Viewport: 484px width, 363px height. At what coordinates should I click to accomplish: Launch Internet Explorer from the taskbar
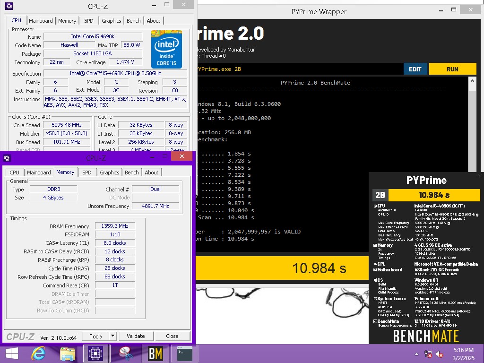38,354
